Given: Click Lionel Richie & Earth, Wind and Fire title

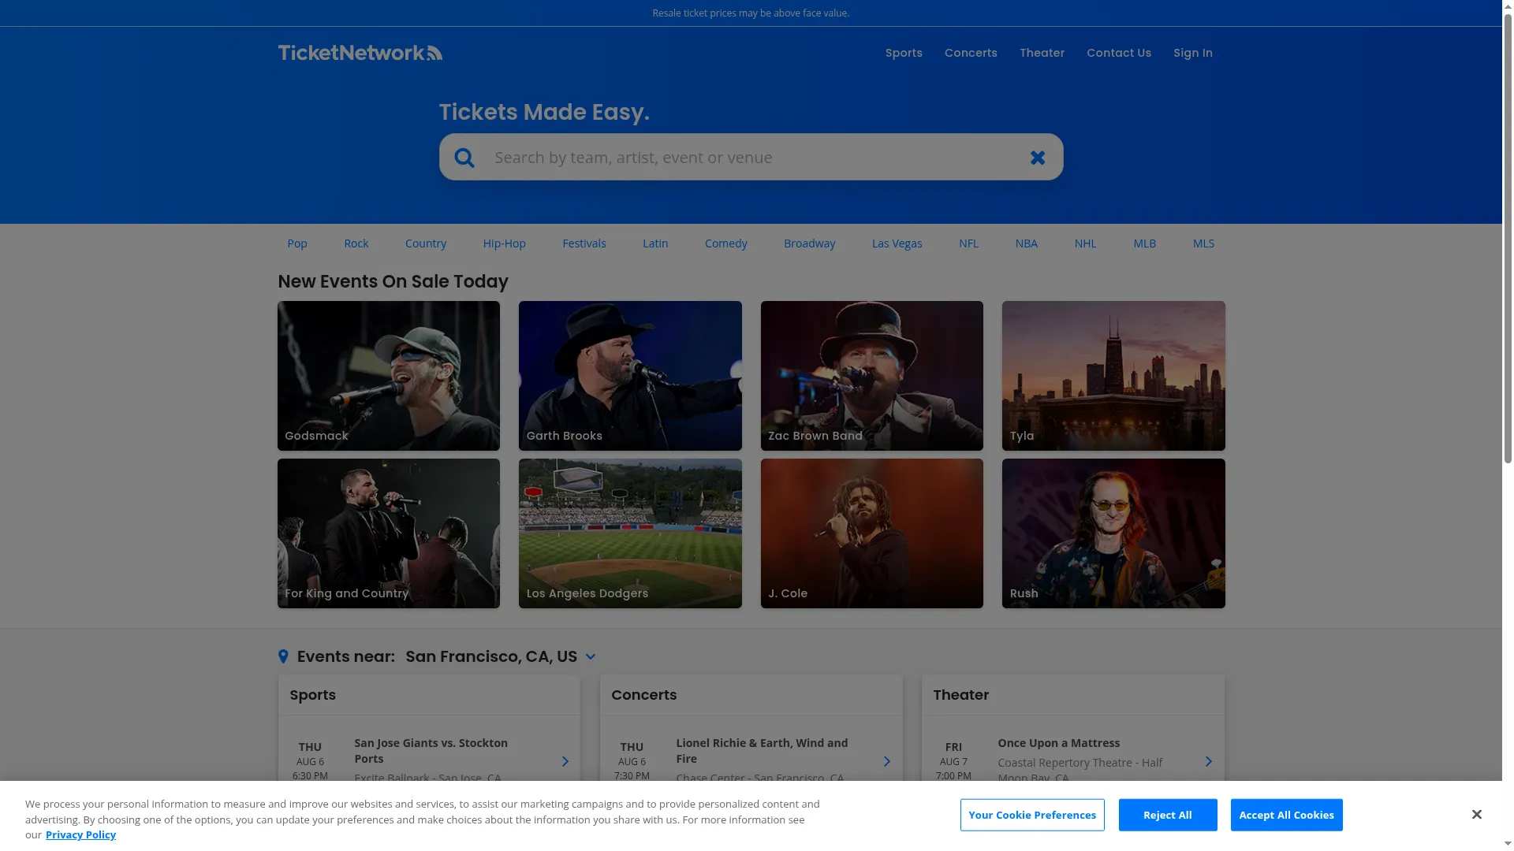Looking at the screenshot, I should tap(762, 751).
